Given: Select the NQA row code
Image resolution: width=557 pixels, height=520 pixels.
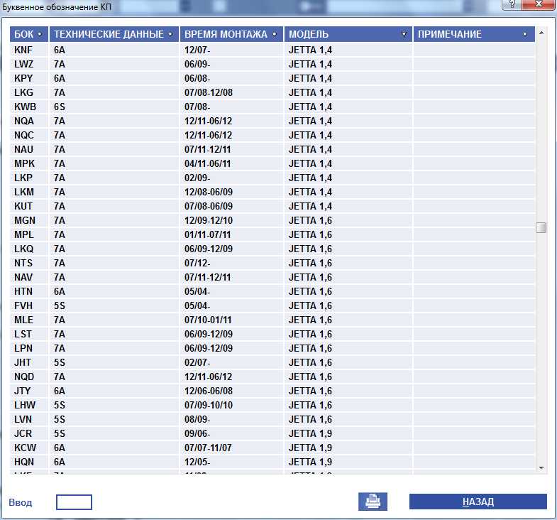Looking at the screenshot, I should point(24,121).
